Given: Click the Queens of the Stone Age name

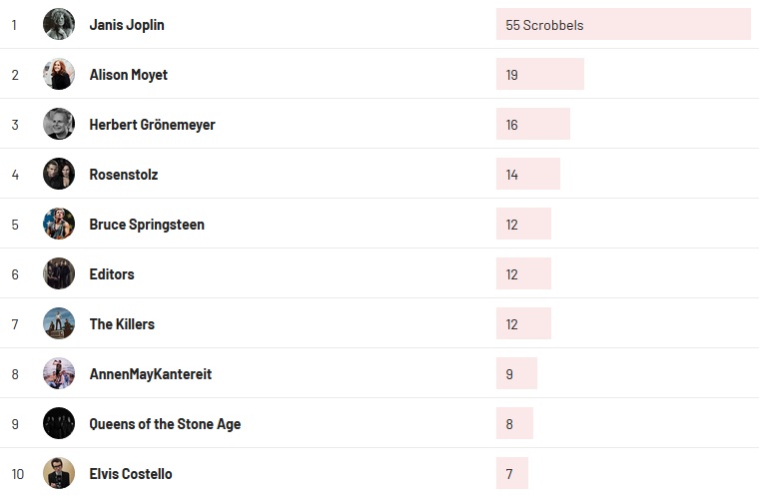Looking at the screenshot, I should pyautogui.click(x=165, y=424).
